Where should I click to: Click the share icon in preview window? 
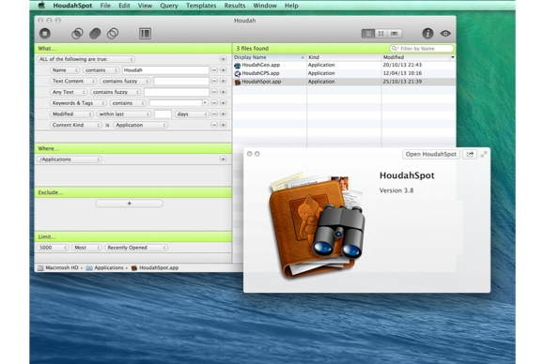470,154
